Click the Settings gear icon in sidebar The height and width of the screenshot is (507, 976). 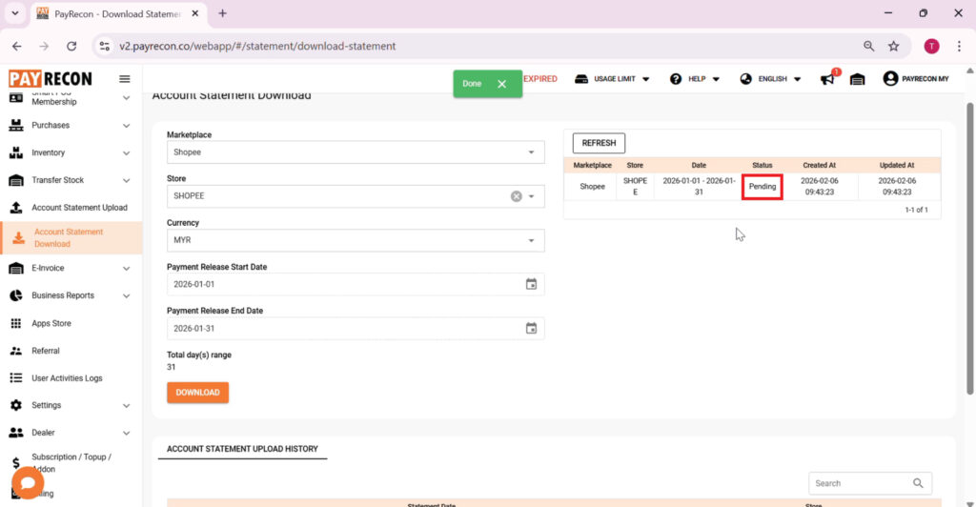pos(16,405)
